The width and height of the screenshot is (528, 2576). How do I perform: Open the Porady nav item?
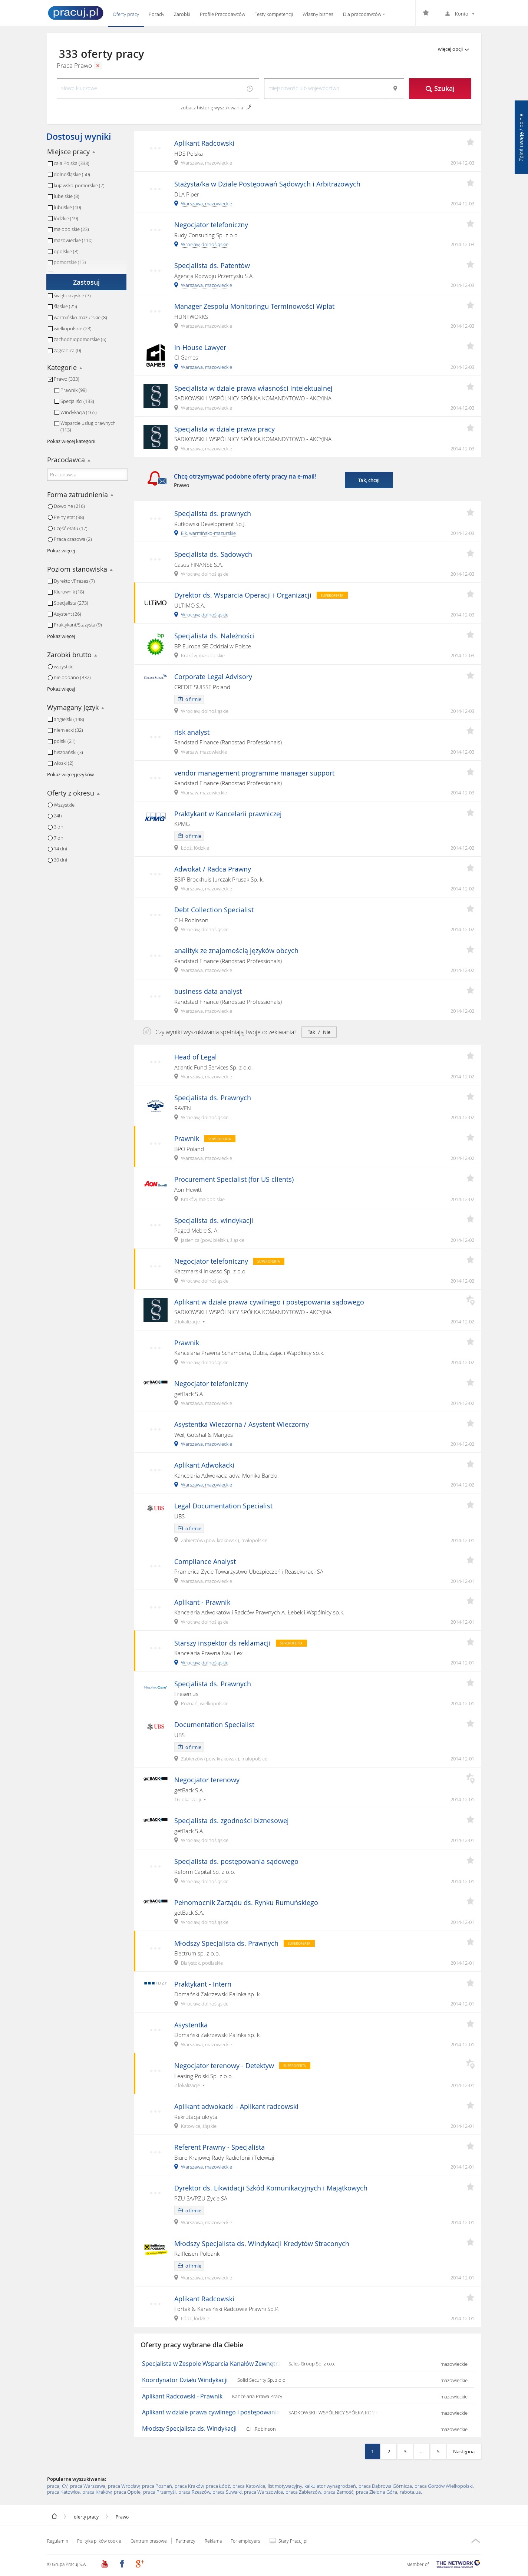156,14
